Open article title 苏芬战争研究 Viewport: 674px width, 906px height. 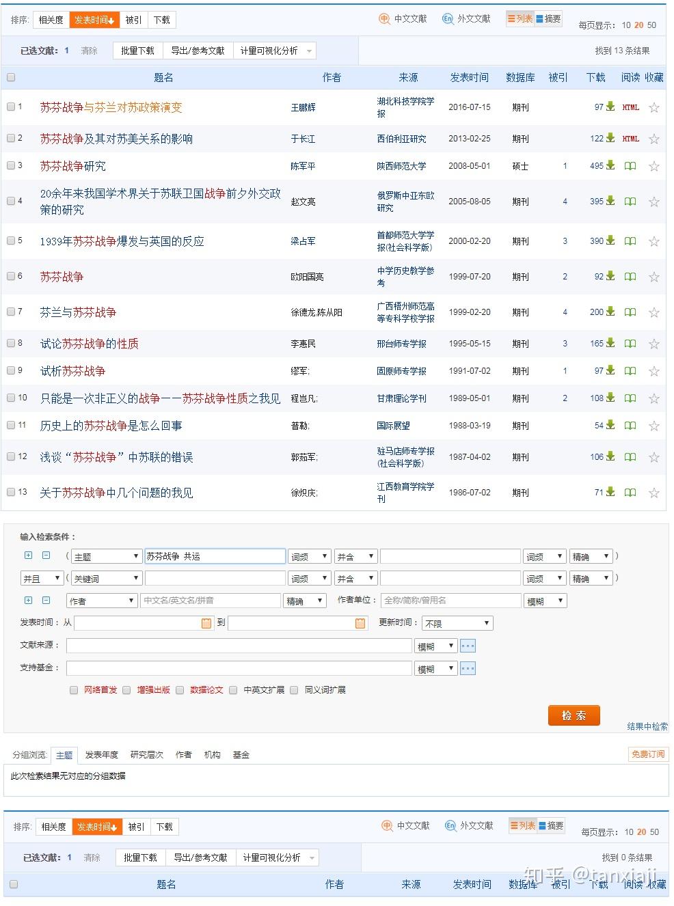coord(73,166)
